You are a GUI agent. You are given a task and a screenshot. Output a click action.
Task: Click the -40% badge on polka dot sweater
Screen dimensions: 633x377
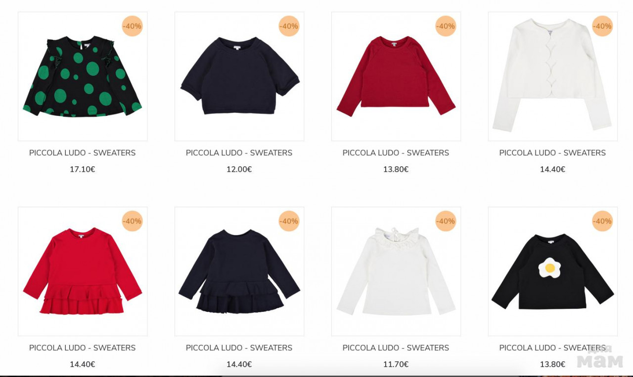tap(132, 26)
